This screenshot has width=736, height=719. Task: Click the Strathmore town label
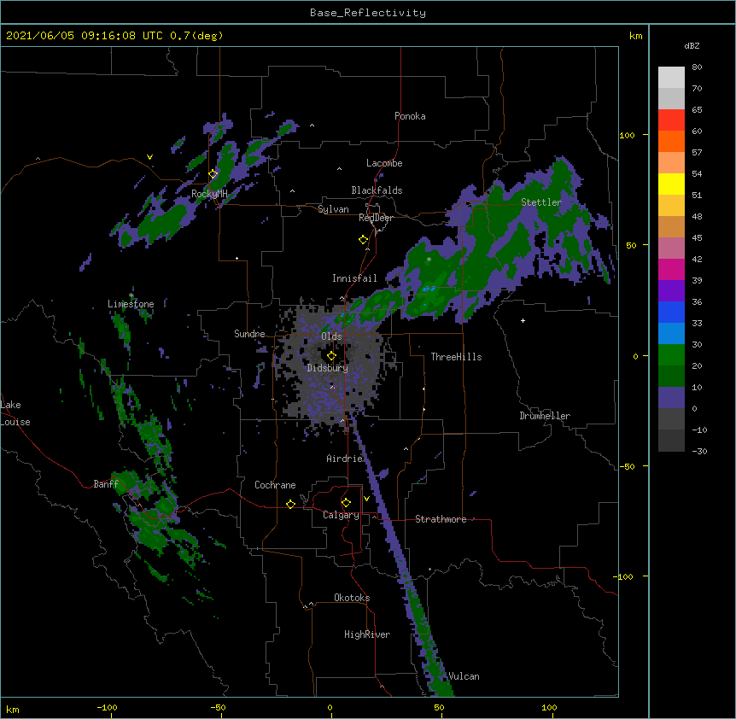coord(441,519)
